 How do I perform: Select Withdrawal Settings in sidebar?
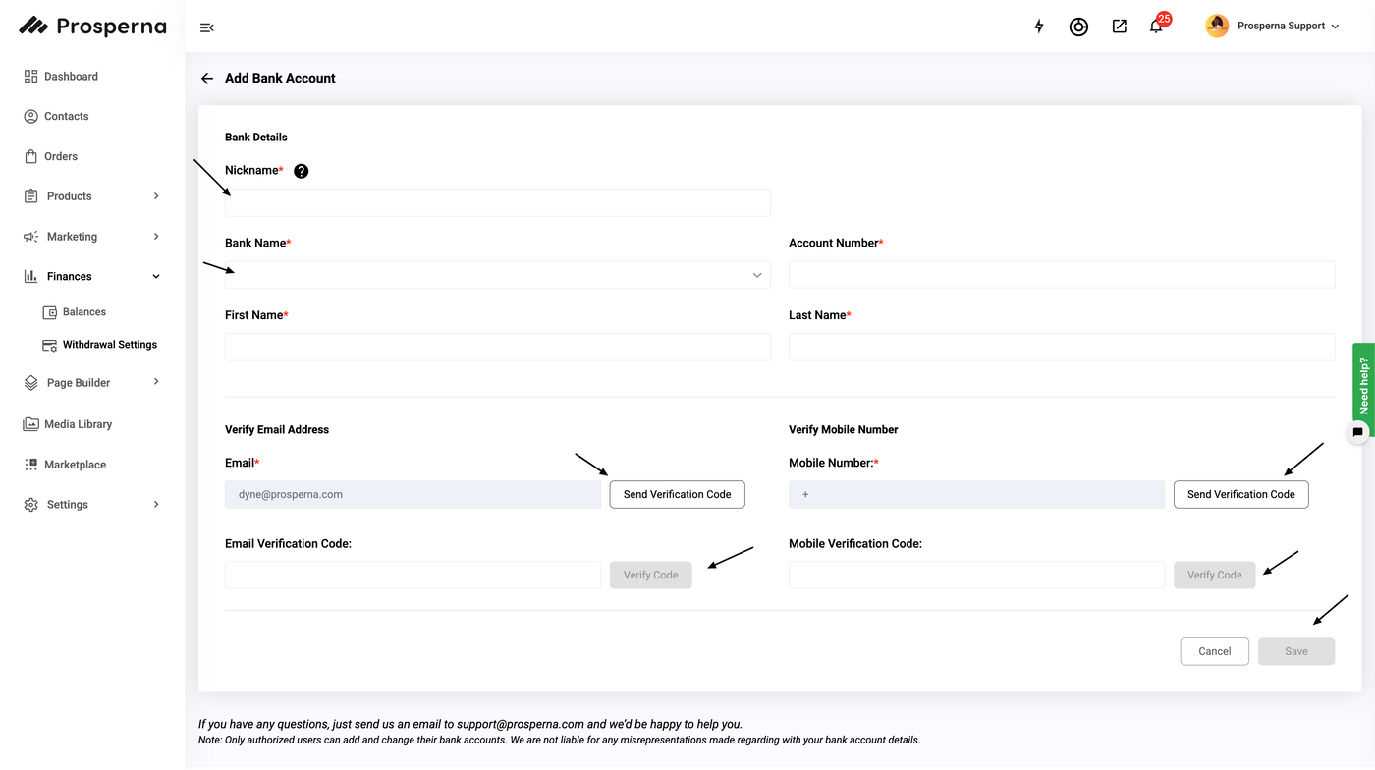click(x=109, y=345)
